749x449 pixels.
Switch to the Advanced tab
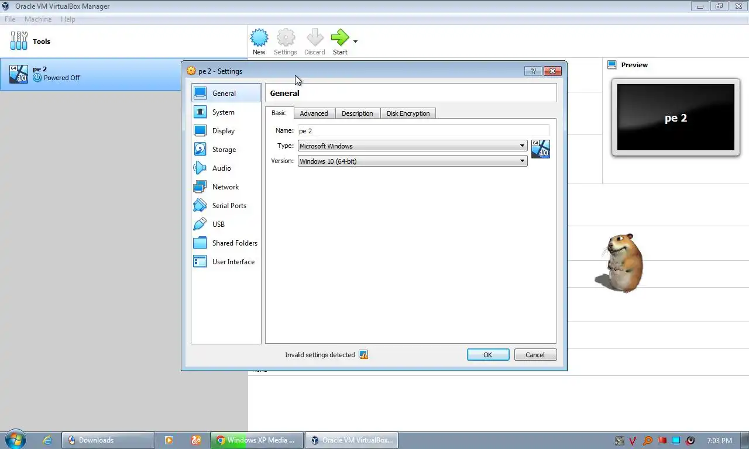click(x=314, y=113)
